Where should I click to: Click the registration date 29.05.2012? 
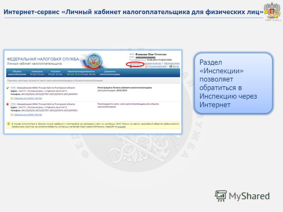point(122,90)
